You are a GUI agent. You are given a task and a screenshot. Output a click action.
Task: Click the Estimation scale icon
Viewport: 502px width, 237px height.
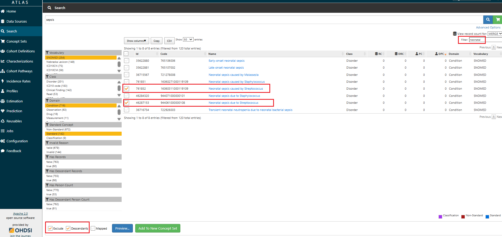coord(3,101)
